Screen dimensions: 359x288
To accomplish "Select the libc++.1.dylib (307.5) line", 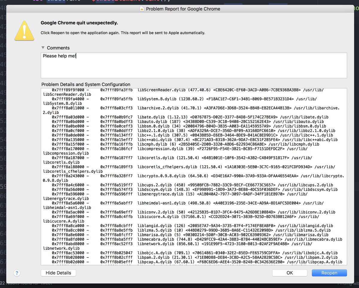I will (192, 135).
